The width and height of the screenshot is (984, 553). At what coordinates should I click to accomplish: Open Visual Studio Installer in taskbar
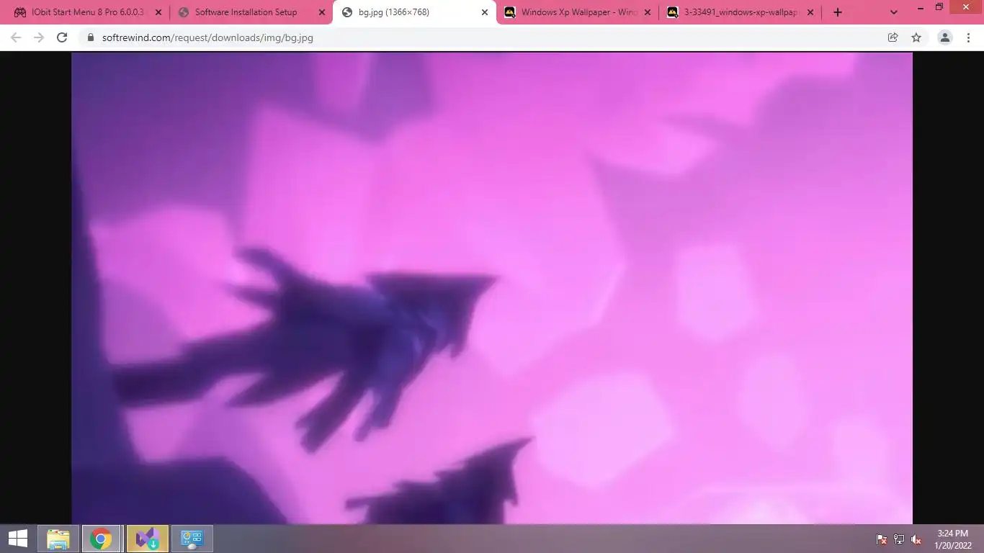pos(148,539)
